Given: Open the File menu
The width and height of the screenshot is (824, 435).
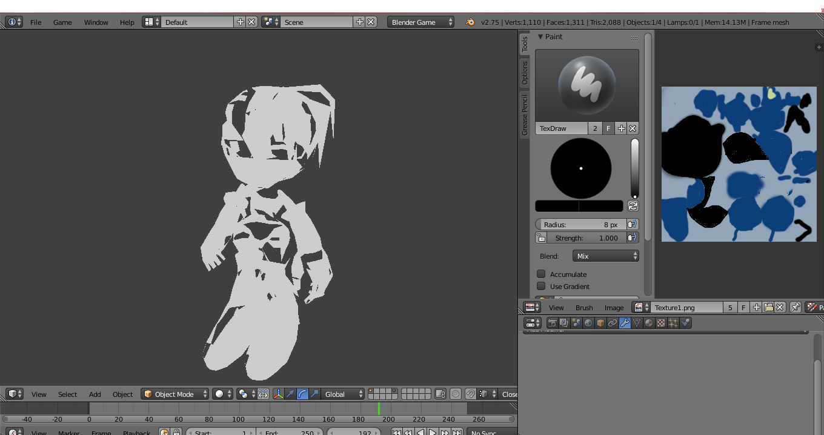Looking at the screenshot, I should coord(36,22).
